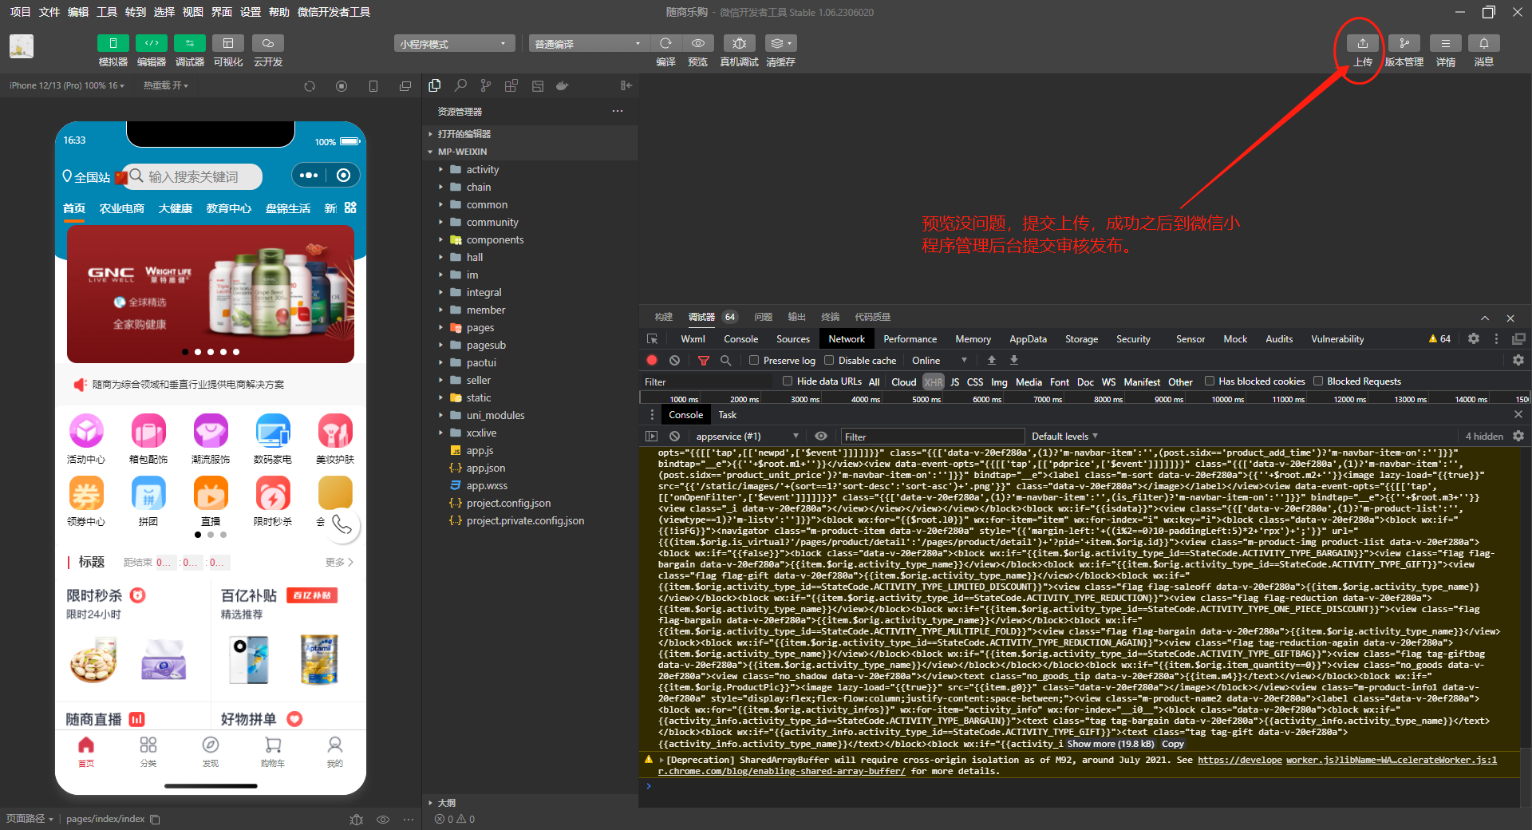The height and width of the screenshot is (830, 1532).
Task: Click the Copy button in console
Action: [1172, 744]
